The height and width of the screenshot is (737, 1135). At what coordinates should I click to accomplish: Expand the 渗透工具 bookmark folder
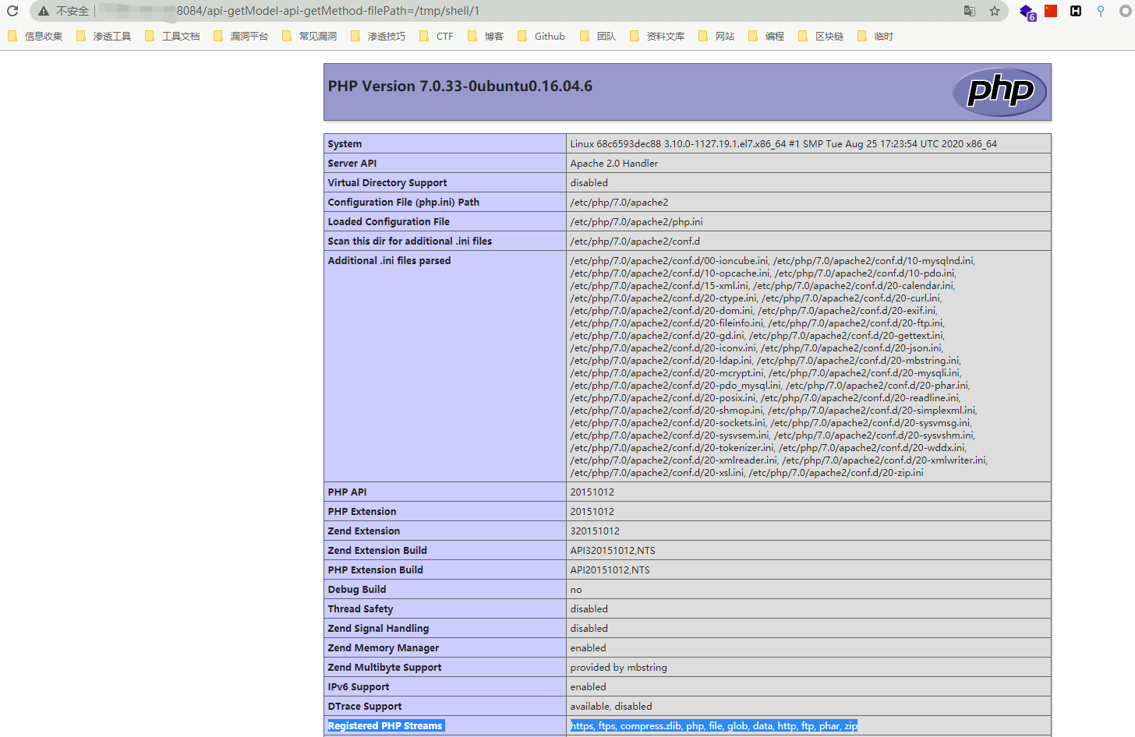click(104, 36)
